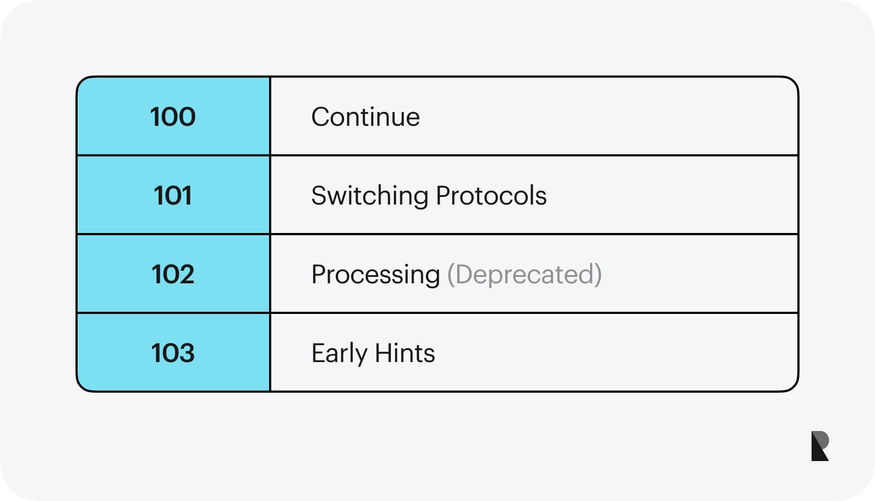Click empty space right of (Deprecated)
Image resolution: width=875 pixels, height=501 pixels.
[x=700, y=275]
